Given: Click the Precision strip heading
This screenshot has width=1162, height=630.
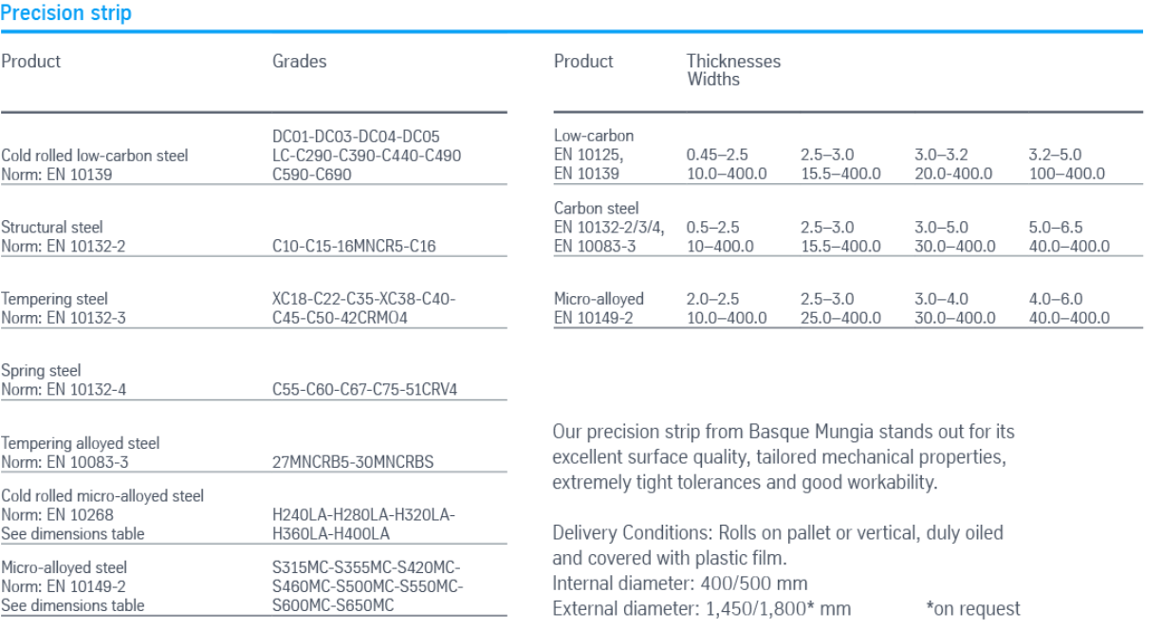Looking at the screenshot, I should point(65,13).
